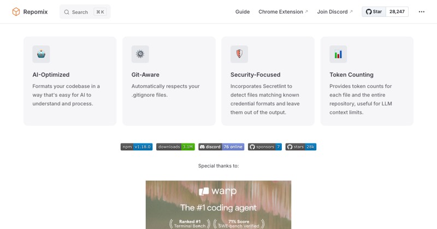This screenshot has width=437, height=229.
Task: Open the sponsors 7 badge
Action: tap(265, 147)
